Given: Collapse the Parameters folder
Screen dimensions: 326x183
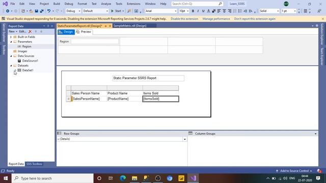Looking at the screenshot, I should [x=11, y=42].
